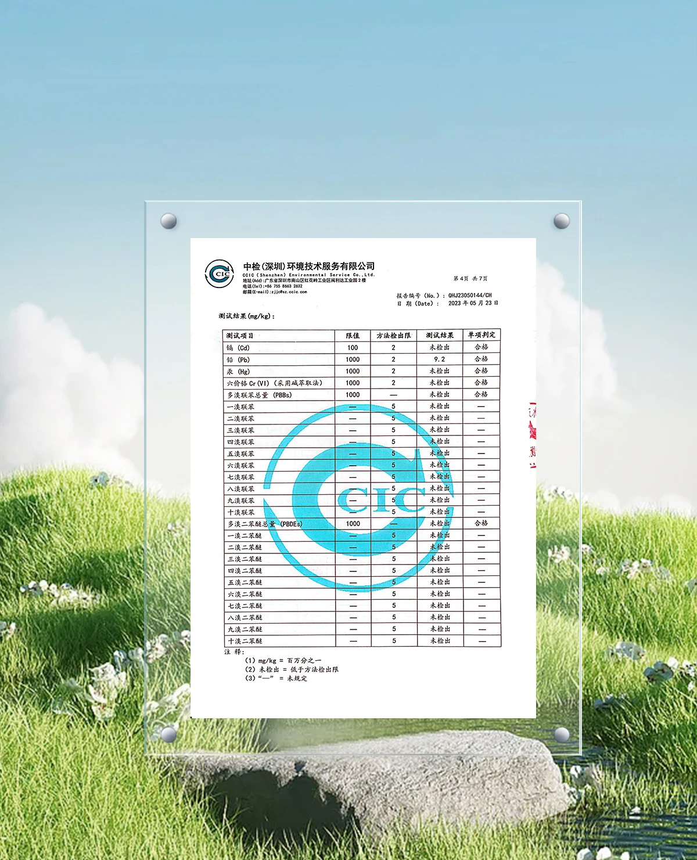Click the page indicator 第4页 共7页
The image size is (697, 860).
470,278
